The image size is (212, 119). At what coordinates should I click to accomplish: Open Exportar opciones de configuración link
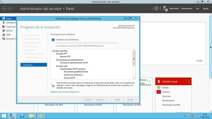point(65,92)
